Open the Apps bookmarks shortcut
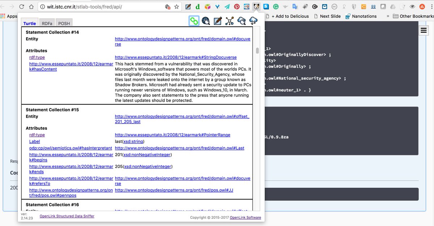The image size is (434, 226). click(9, 16)
